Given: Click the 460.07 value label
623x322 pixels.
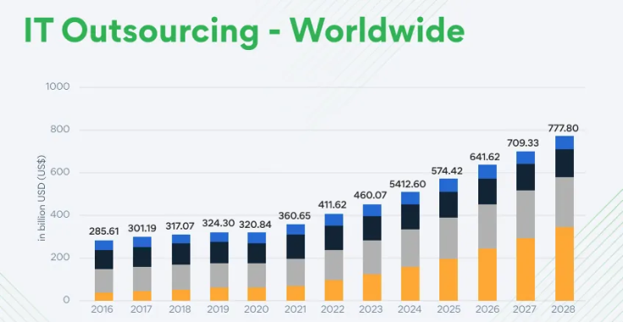Looking at the screenshot, I should click(370, 195).
